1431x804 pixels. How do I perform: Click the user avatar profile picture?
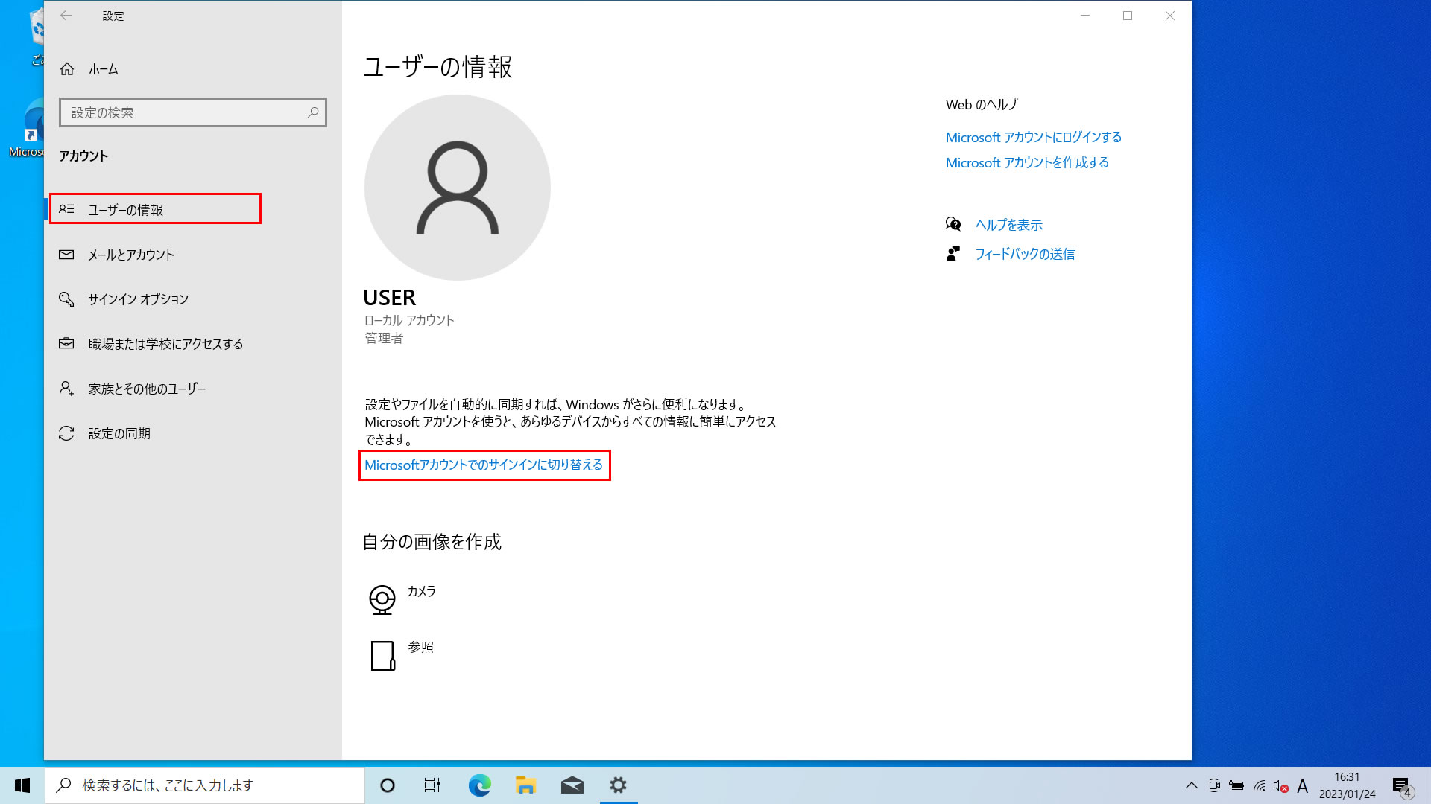pyautogui.click(x=458, y=188)
